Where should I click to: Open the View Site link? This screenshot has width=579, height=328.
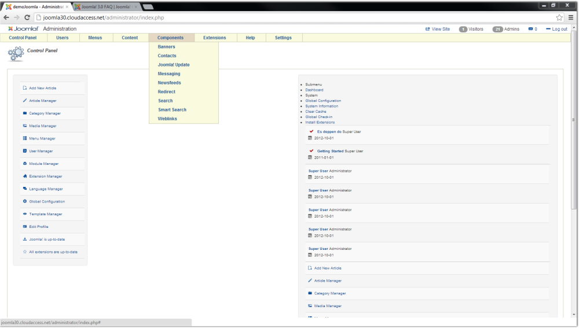(437, 29)
